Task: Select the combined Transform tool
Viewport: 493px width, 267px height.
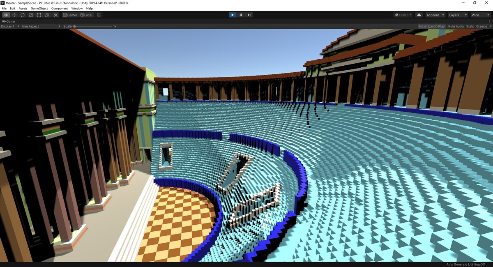Action: tap(47, 15)
